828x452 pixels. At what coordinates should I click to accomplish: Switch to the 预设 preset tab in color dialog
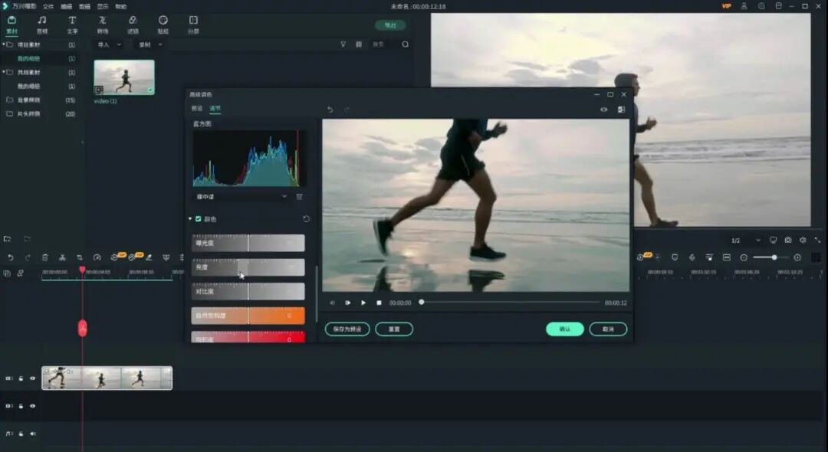pos(197,109)
